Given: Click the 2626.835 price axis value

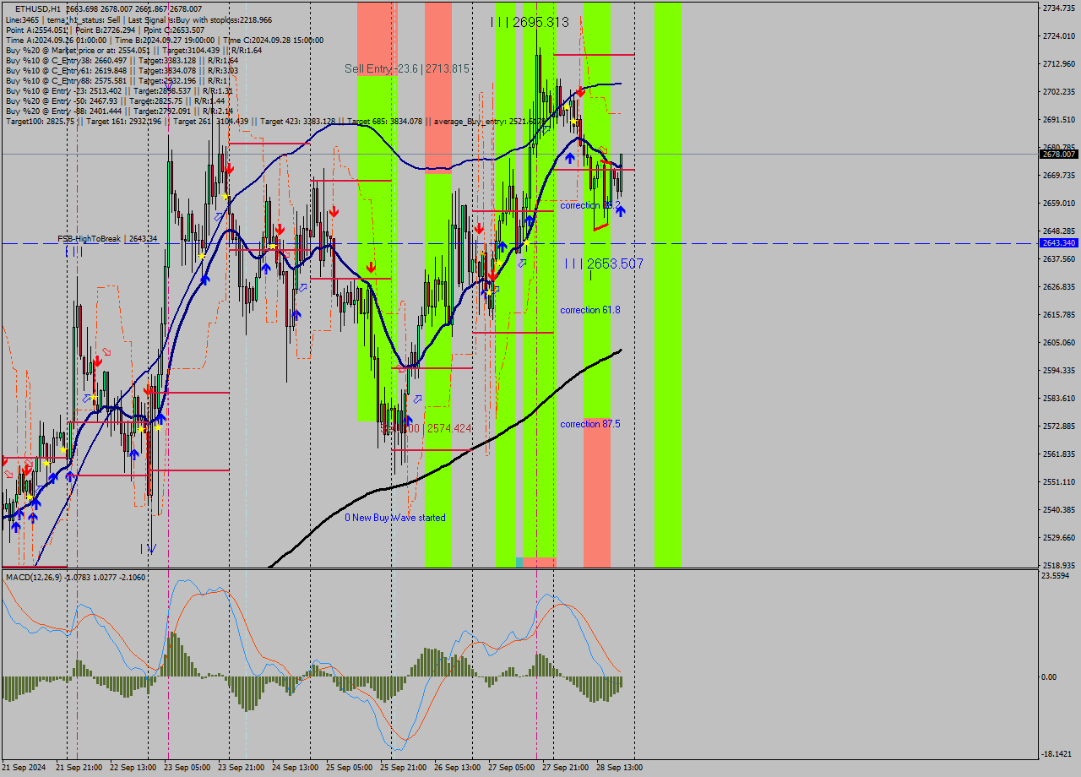Looking at the screenshot, I should [x=1059, y=286].
